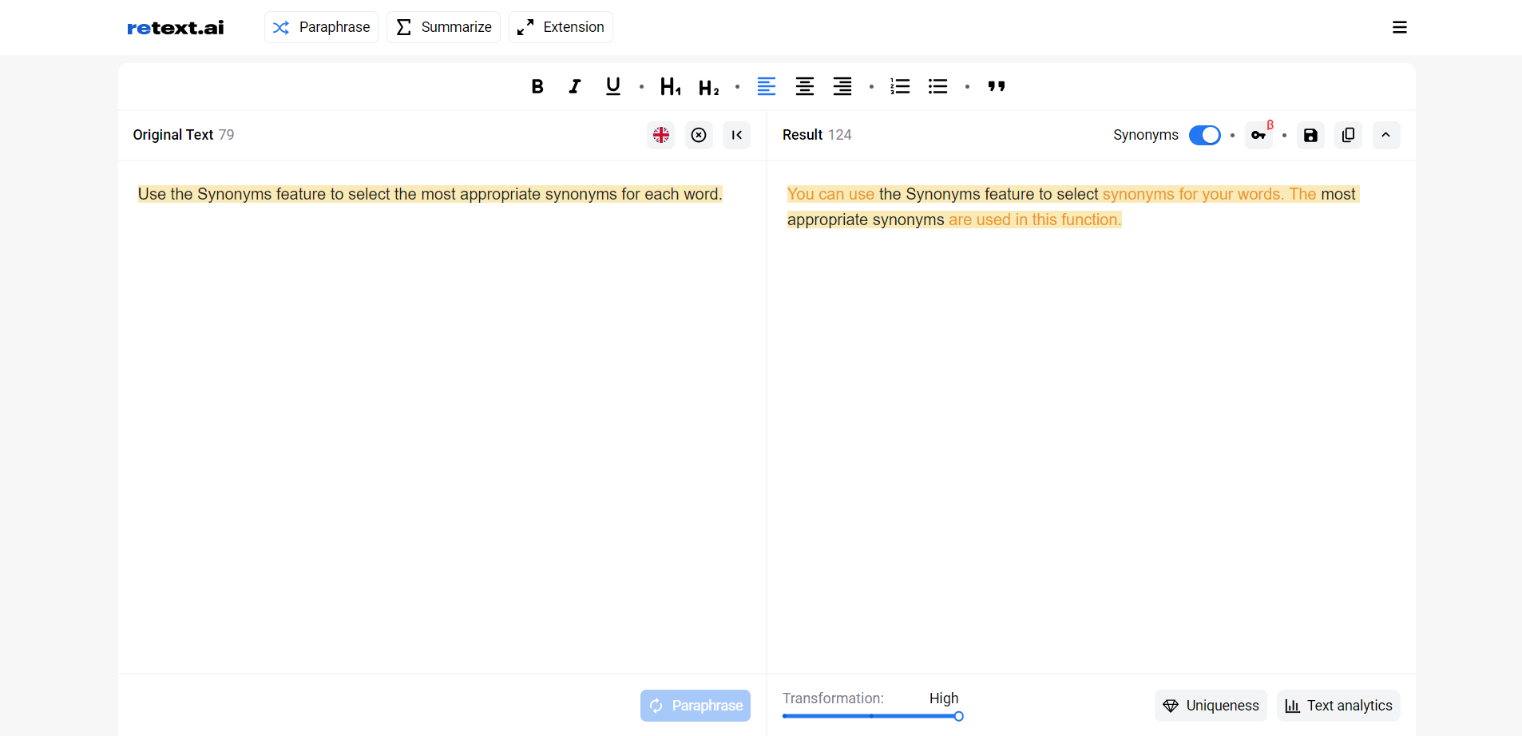Turn off the Synonyms toggle
The width and height of the screenshot is (1522, 736).
pos(1204,135)
